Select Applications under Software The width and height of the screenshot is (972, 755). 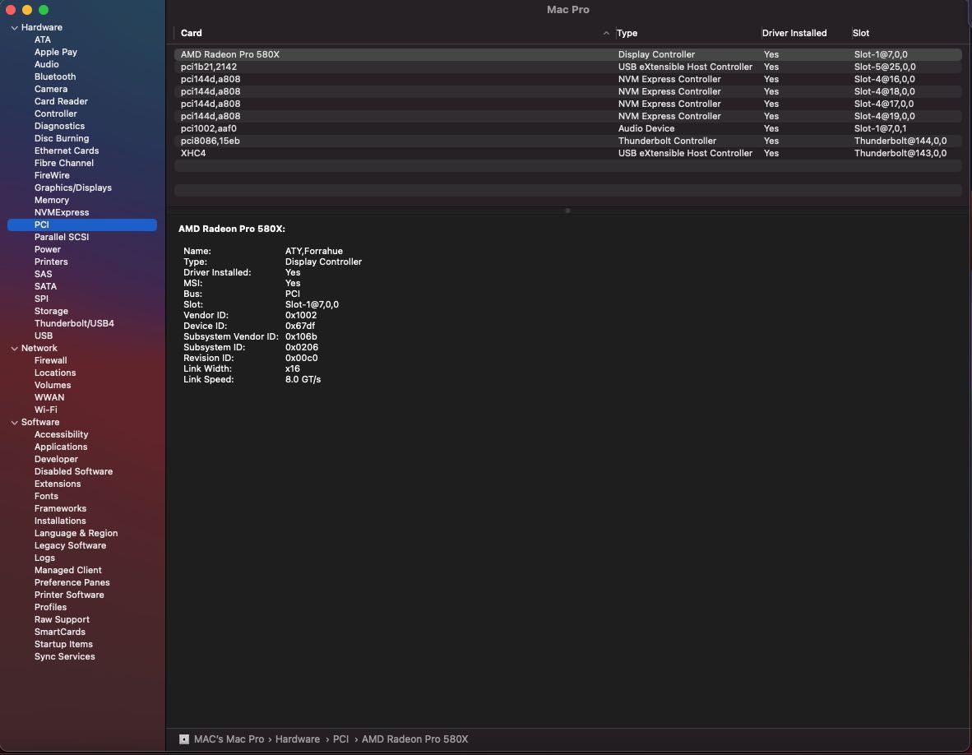(61, 447)
